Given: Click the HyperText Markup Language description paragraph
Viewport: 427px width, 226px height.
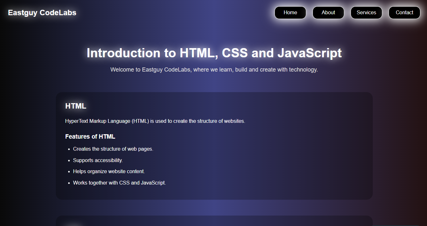Looking at the screenshot, I should coord(155,121).
